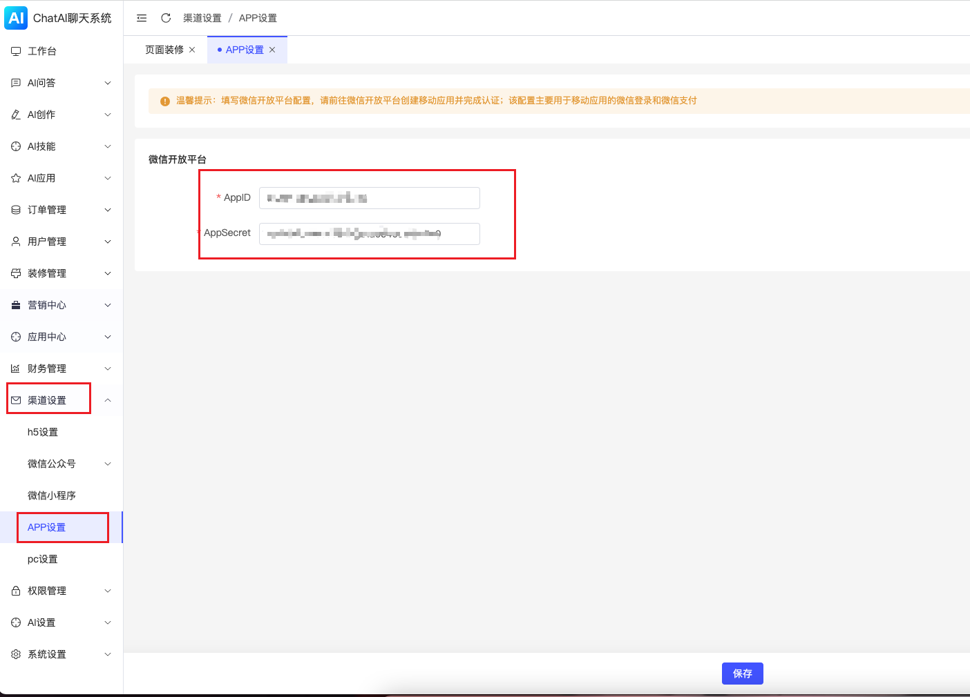970x697 pixels.
Task: Expand the 装修管理 menu chevron
Action: (108, 273)
